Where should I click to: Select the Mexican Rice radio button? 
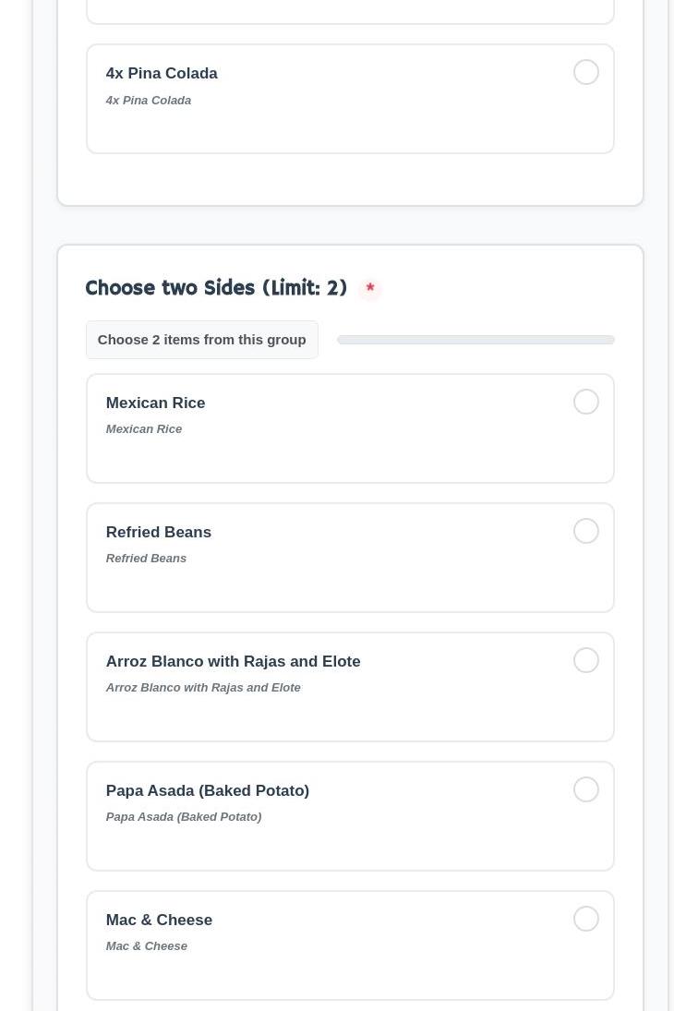585,402
